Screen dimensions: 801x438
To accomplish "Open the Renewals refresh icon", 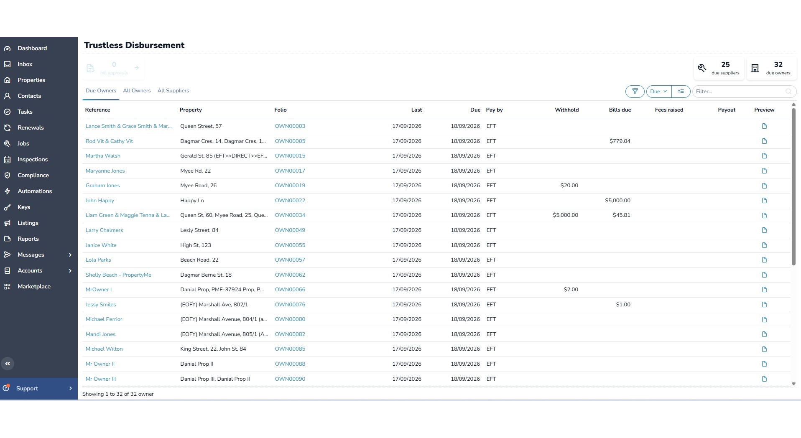I will (x=7, y=128).
